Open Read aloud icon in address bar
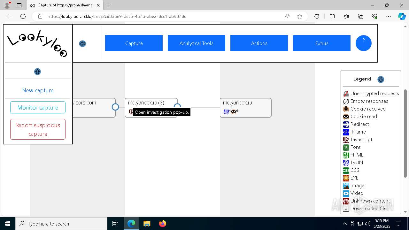The image size is (409, 230). [287, 16]
